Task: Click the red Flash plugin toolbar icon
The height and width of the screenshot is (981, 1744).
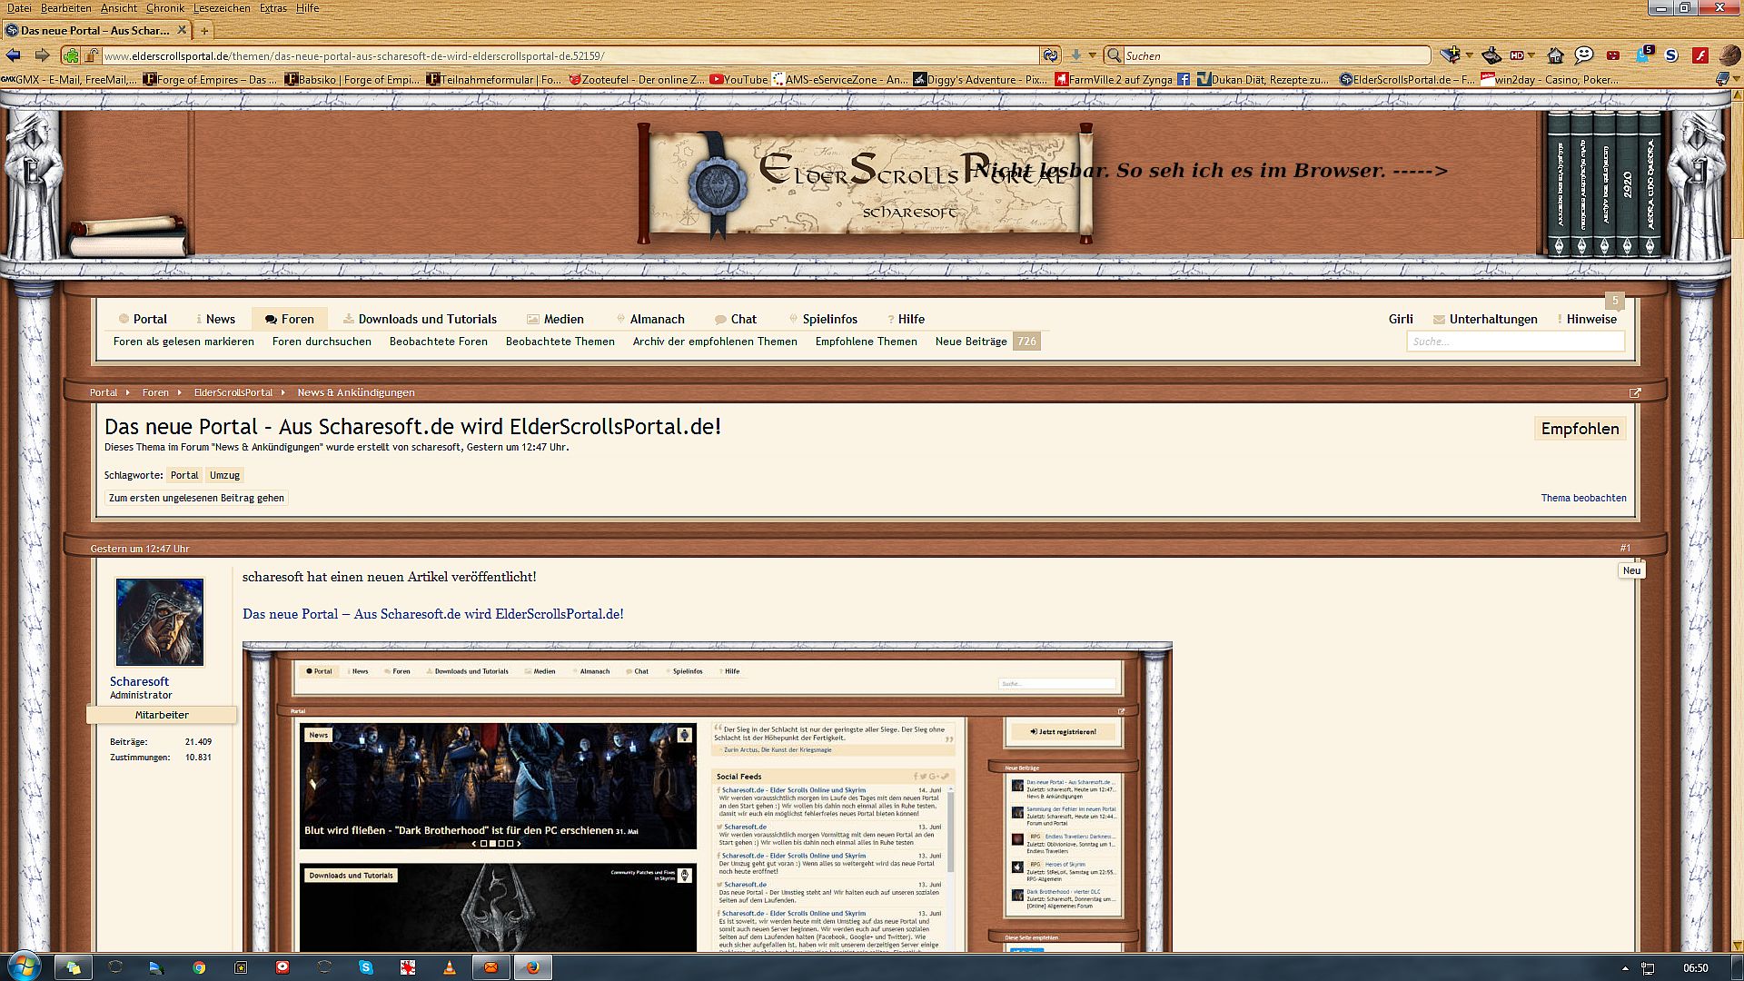Action: 1699,55
